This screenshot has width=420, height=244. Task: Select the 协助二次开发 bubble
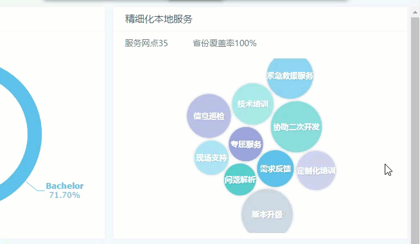[296, 126]
